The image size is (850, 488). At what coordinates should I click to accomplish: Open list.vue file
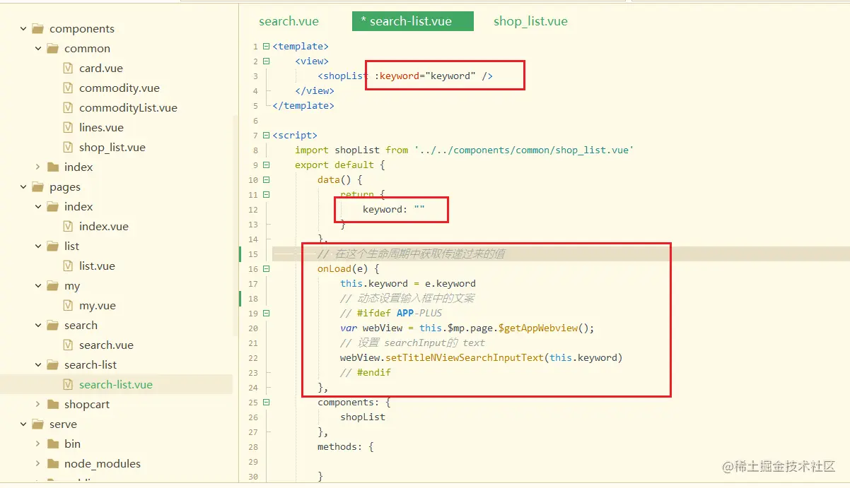pyautogui.click(x=97, y=266)
